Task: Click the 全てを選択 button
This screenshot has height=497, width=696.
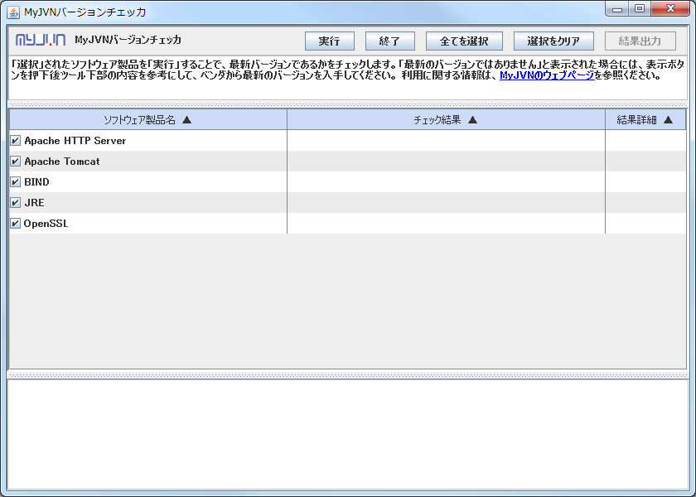Action: (464, 41)
